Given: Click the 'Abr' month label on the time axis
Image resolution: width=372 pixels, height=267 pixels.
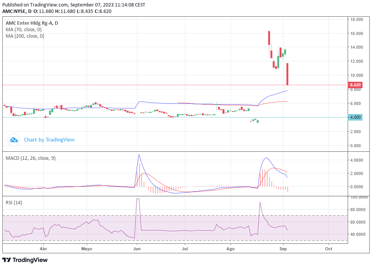Looking at the screenshot, I should [x=43, y=249].
